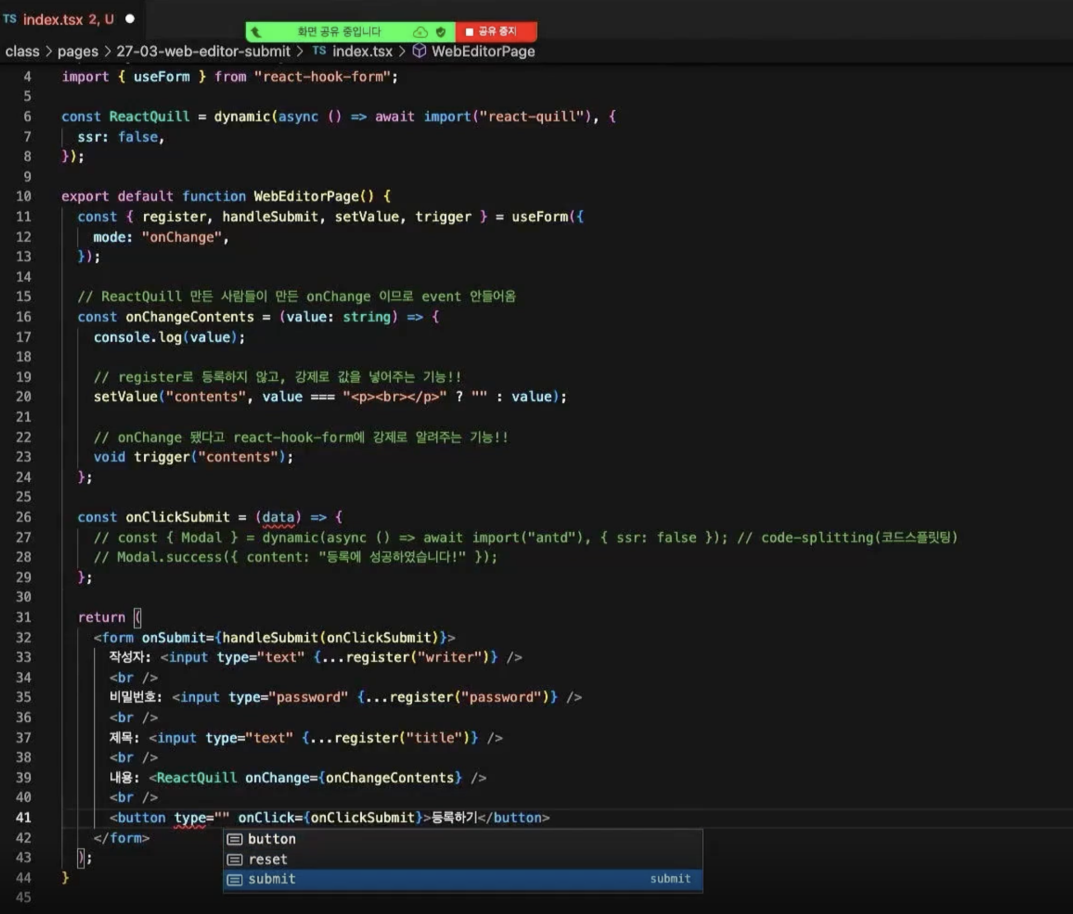Open the index.tsx breadcrumb
The width and height of the screenshot is (1073, 914).
(362, 52)
